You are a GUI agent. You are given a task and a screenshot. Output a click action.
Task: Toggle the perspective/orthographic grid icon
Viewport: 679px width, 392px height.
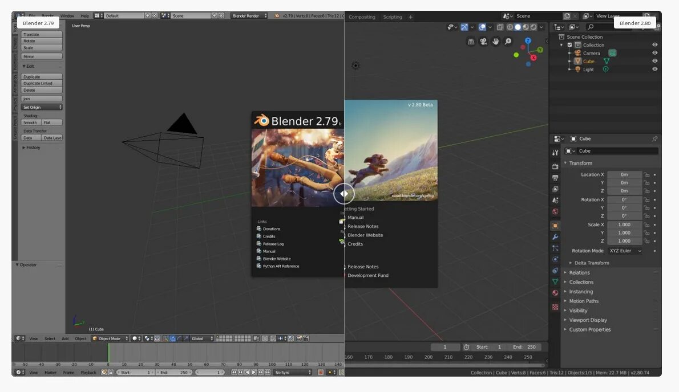[471, 42]
